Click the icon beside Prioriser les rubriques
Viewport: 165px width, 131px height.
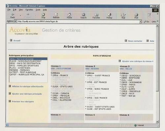tap(10, 101)
